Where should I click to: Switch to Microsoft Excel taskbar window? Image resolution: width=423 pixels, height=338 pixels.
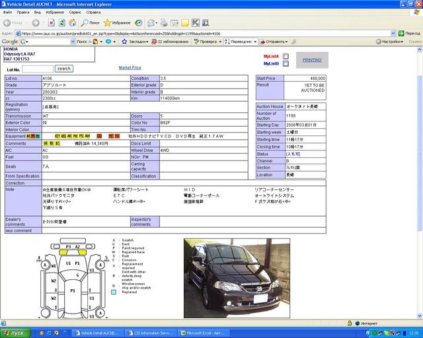(204, 333)
